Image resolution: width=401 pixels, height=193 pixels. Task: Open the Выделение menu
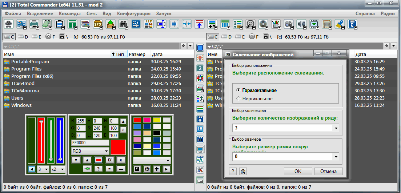pos(40,14)
